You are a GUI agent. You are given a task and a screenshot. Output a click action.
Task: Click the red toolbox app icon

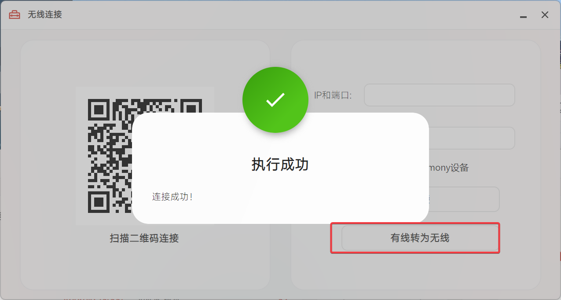[15, 15]
